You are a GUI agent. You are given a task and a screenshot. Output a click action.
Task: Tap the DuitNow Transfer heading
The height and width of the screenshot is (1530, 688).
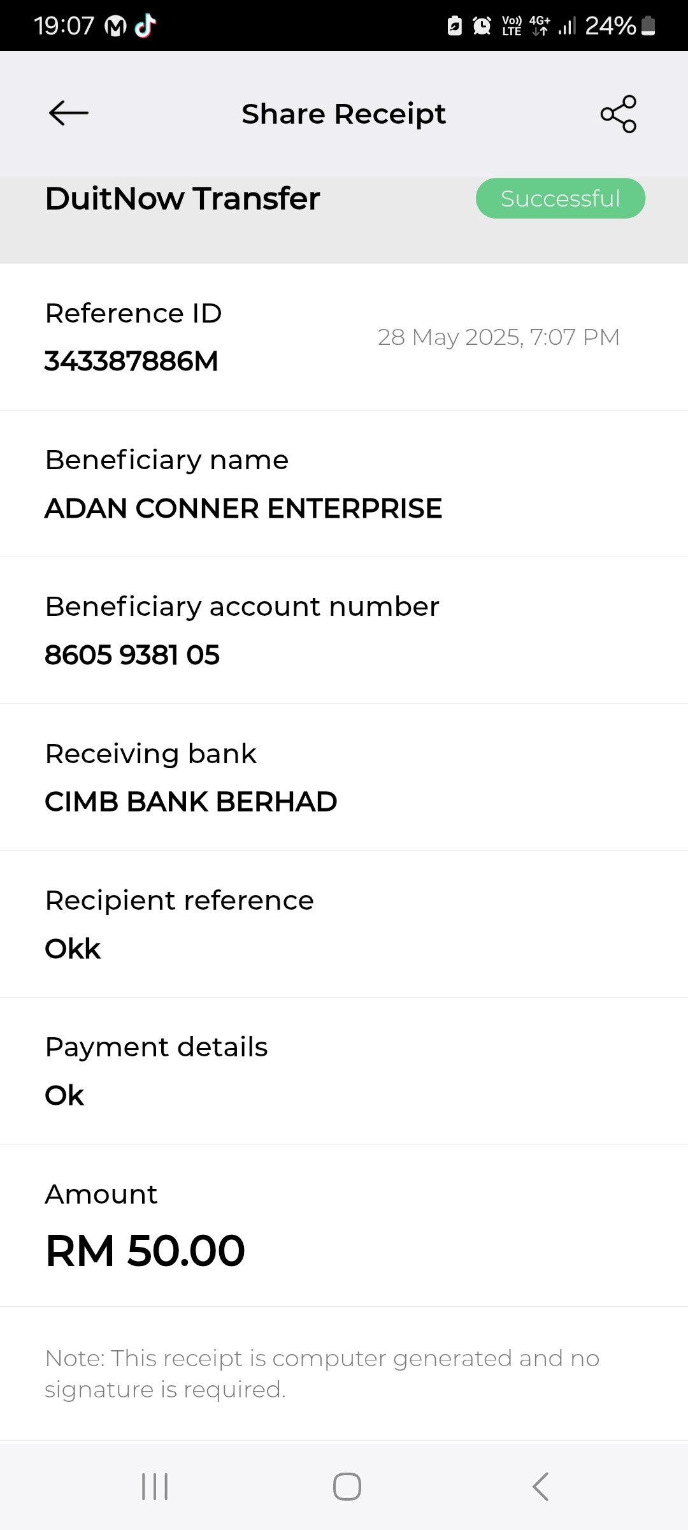(182, 198)
